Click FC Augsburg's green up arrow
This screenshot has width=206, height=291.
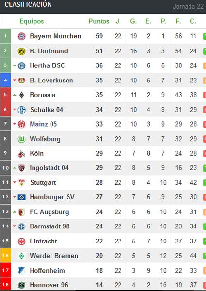[x=15, y=212]
